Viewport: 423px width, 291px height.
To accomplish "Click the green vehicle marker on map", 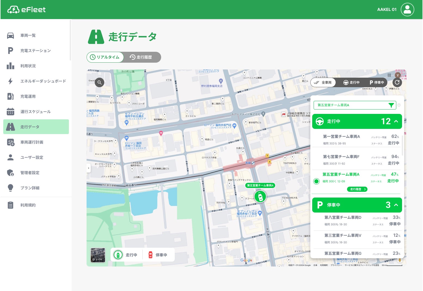I will 260,196.
